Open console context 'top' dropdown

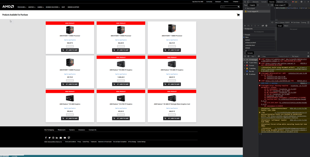coord(253,56)
